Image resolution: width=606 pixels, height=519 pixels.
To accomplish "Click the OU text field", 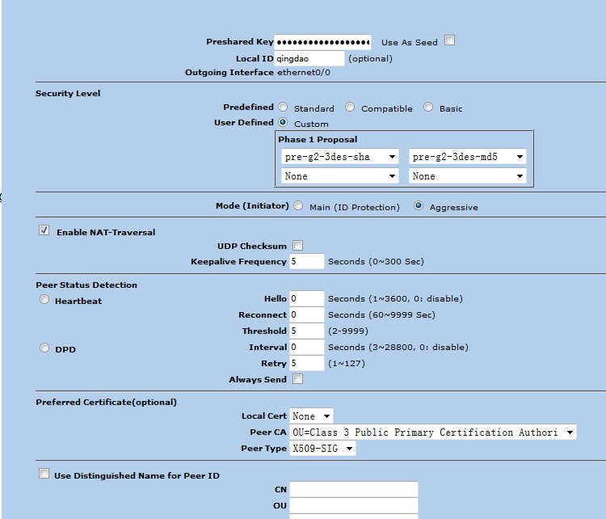I will click(354, 505).
